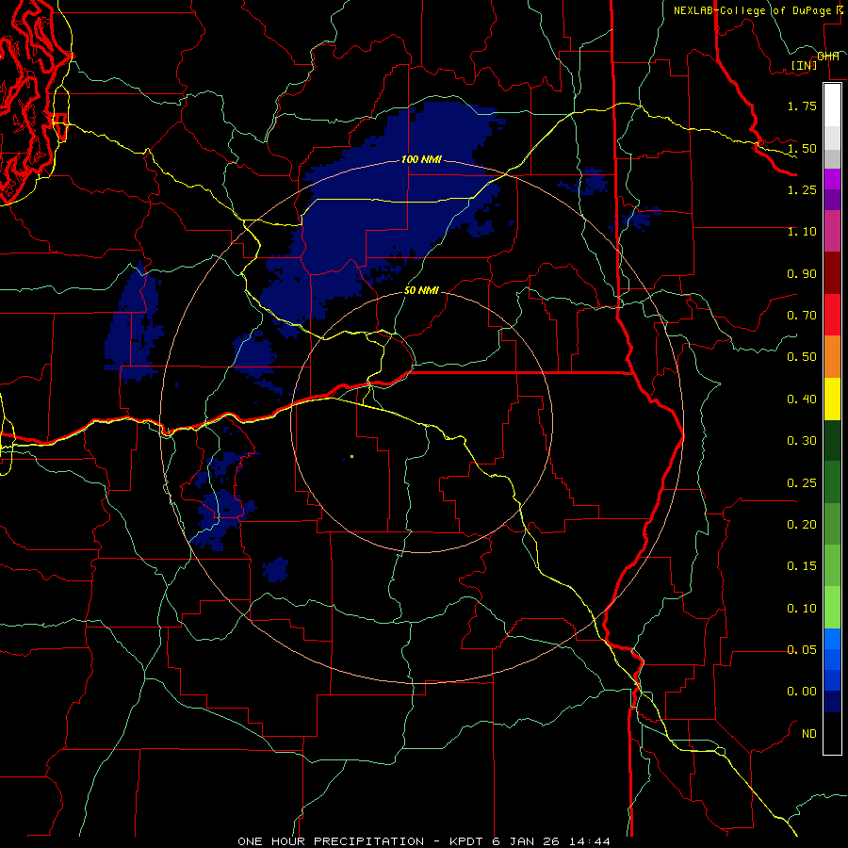Select the yellow legend swatch

(x=833, y=400)
